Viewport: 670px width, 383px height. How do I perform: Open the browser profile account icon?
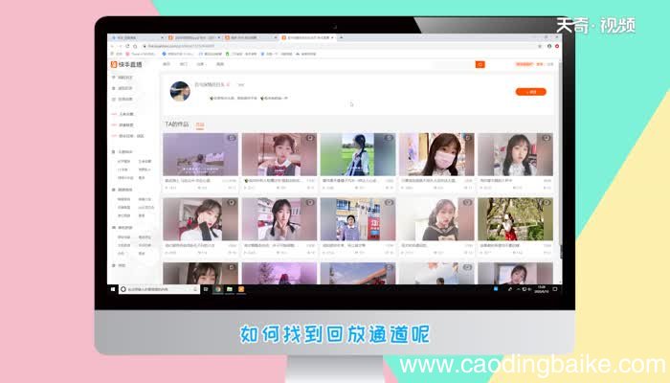(549, 46)
